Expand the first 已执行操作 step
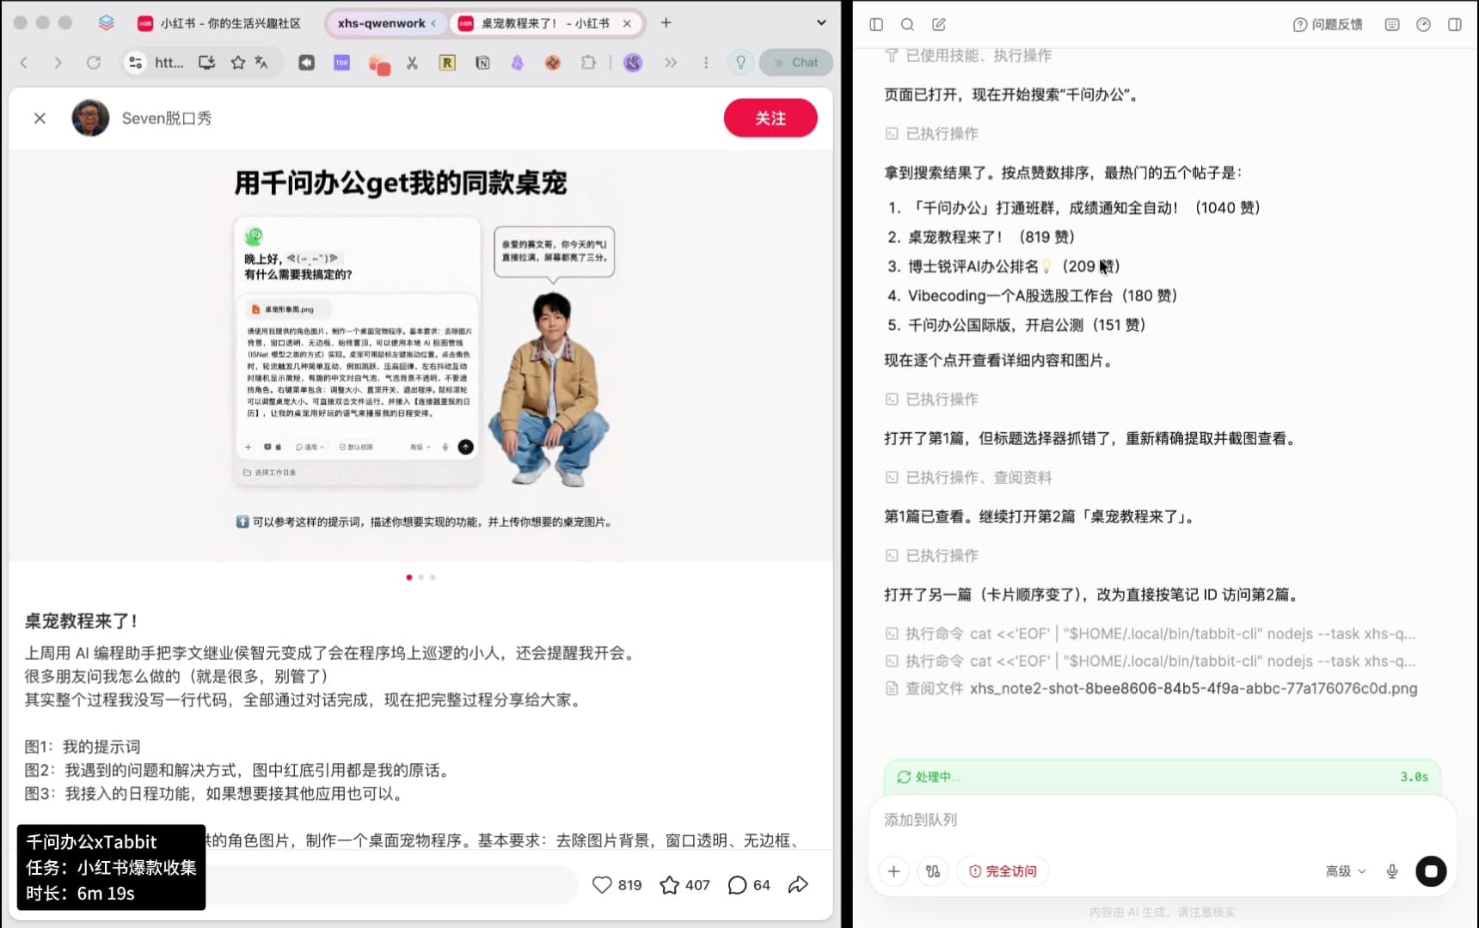 point(932,134)
